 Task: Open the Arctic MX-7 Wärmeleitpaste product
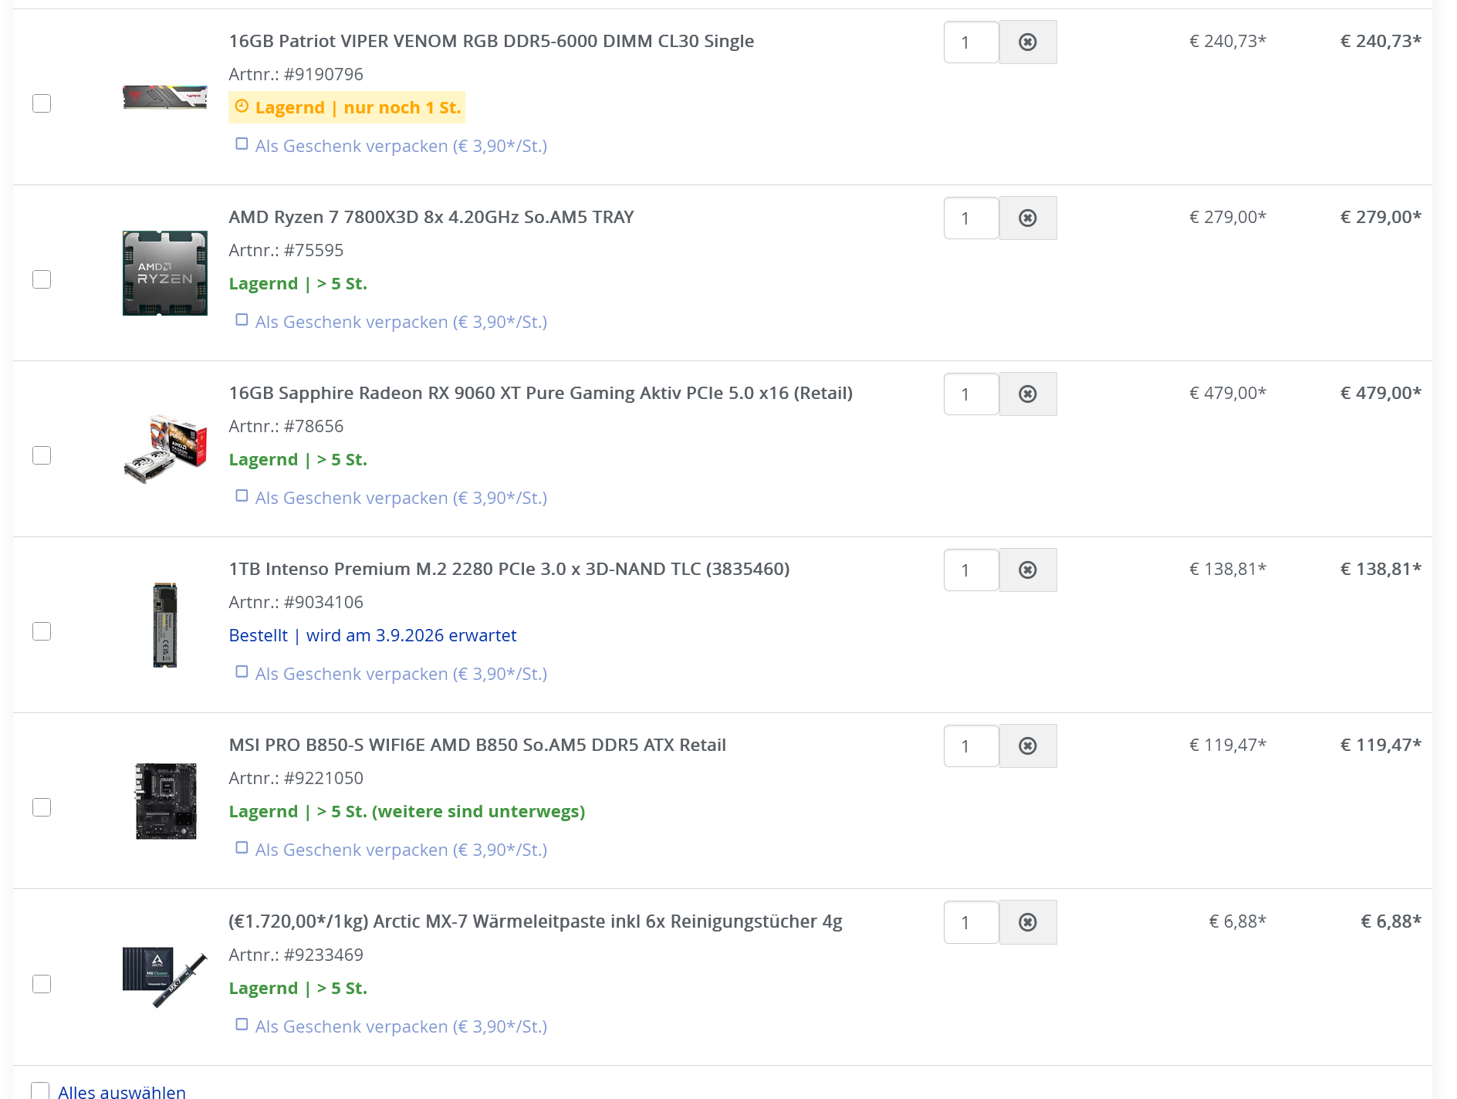536,921
